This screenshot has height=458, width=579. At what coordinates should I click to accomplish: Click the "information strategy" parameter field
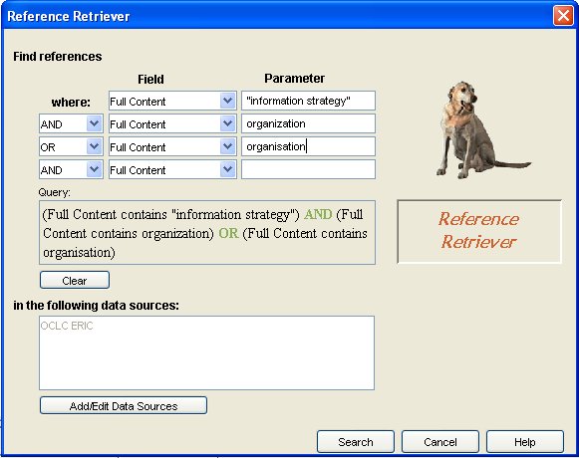point(308,101)
